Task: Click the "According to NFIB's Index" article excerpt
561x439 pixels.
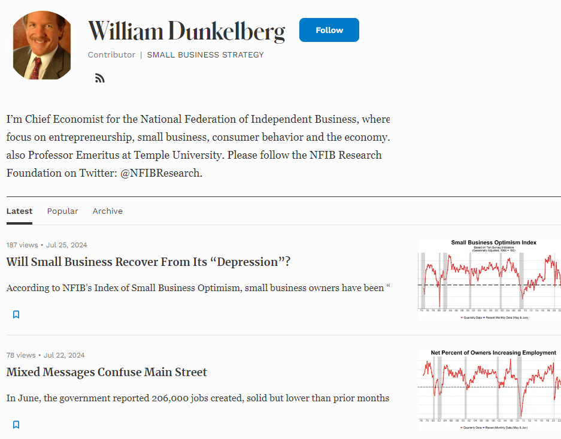Action: tap(198, 288)
